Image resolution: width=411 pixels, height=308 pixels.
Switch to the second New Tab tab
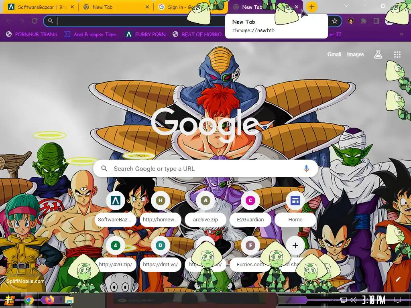pyautogui.click(x=115, y=7)
